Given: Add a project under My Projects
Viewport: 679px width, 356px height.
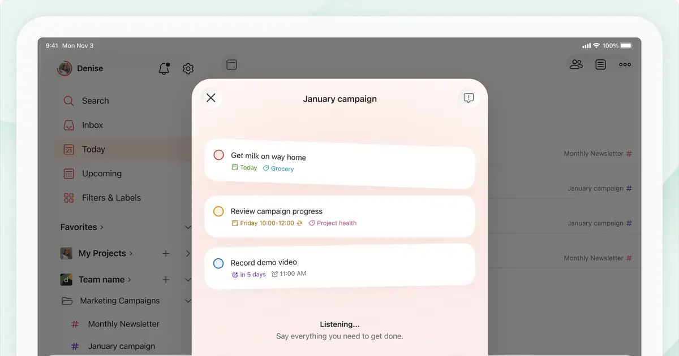Looking at the screenshot, I should pyautogui.click(x=166, y=254).
